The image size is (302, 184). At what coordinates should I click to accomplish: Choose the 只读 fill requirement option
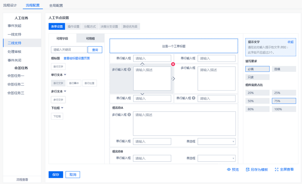258,77
